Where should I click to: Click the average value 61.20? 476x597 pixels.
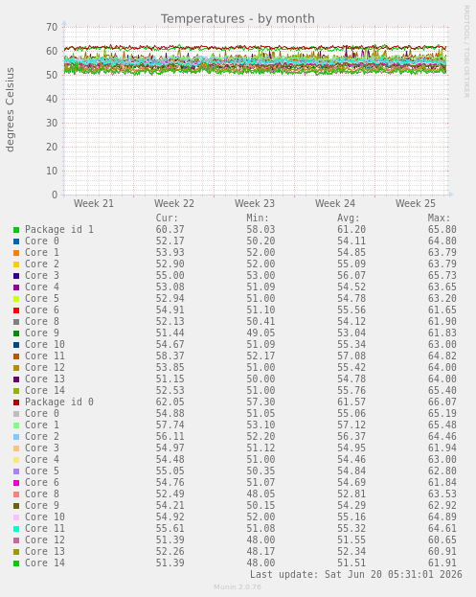tap(351, 230)
